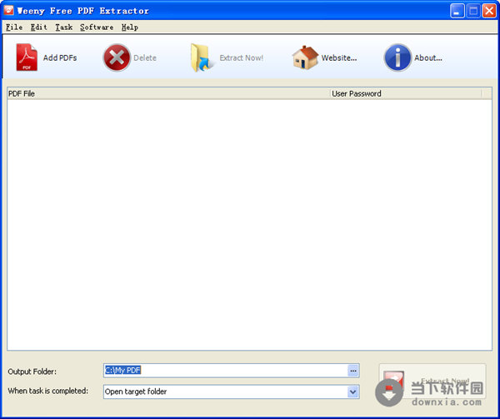Click the 'Website...' toolbar label
Image resolution: width=500 pixels, height=419 pixels.
click(339, 57)
